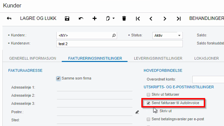The image size is (224, 126).
Task: Click the pencil edit icon beside Postnr.
Action: point(137,112)
